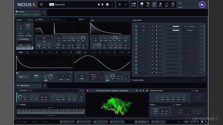Screen dimensions: 223x125
Task: Select the ENV2 tab
Action: pos(36,52)
